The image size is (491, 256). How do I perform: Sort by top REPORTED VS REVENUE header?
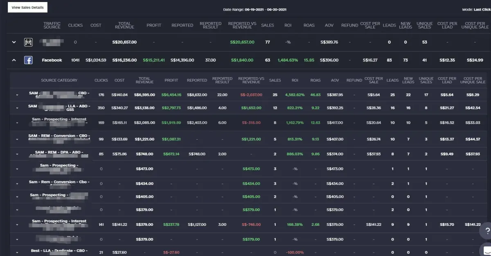pyautogui.click(x=242, y=25)
